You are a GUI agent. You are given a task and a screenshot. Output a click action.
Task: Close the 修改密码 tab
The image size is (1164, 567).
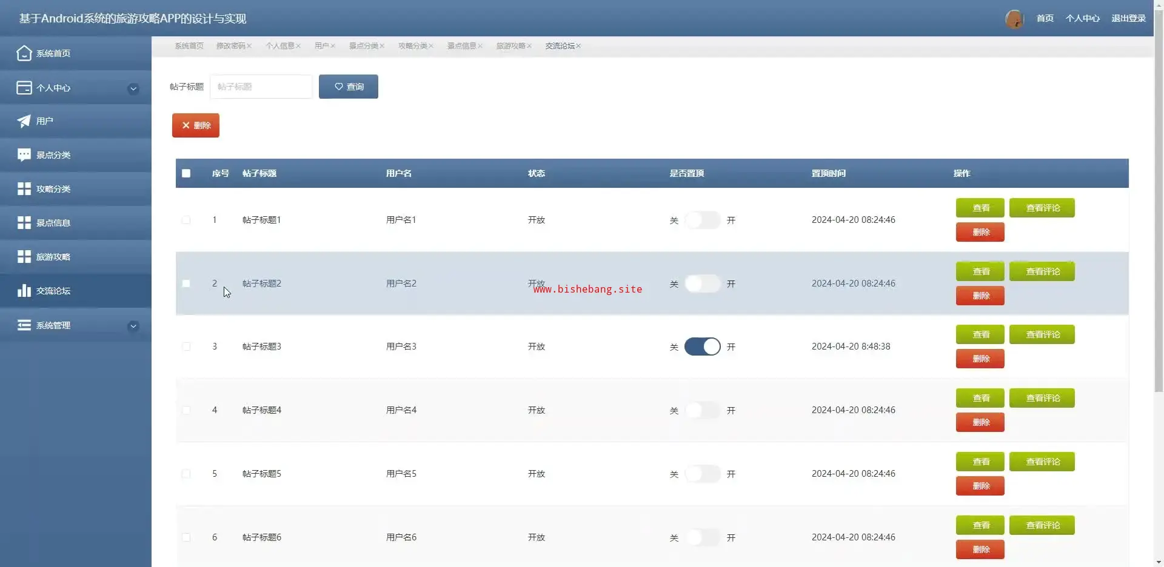tap(249, 46)
